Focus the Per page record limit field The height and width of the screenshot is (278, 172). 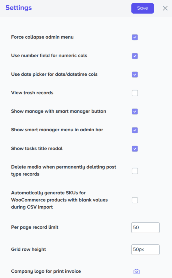(x=145, y=227)
